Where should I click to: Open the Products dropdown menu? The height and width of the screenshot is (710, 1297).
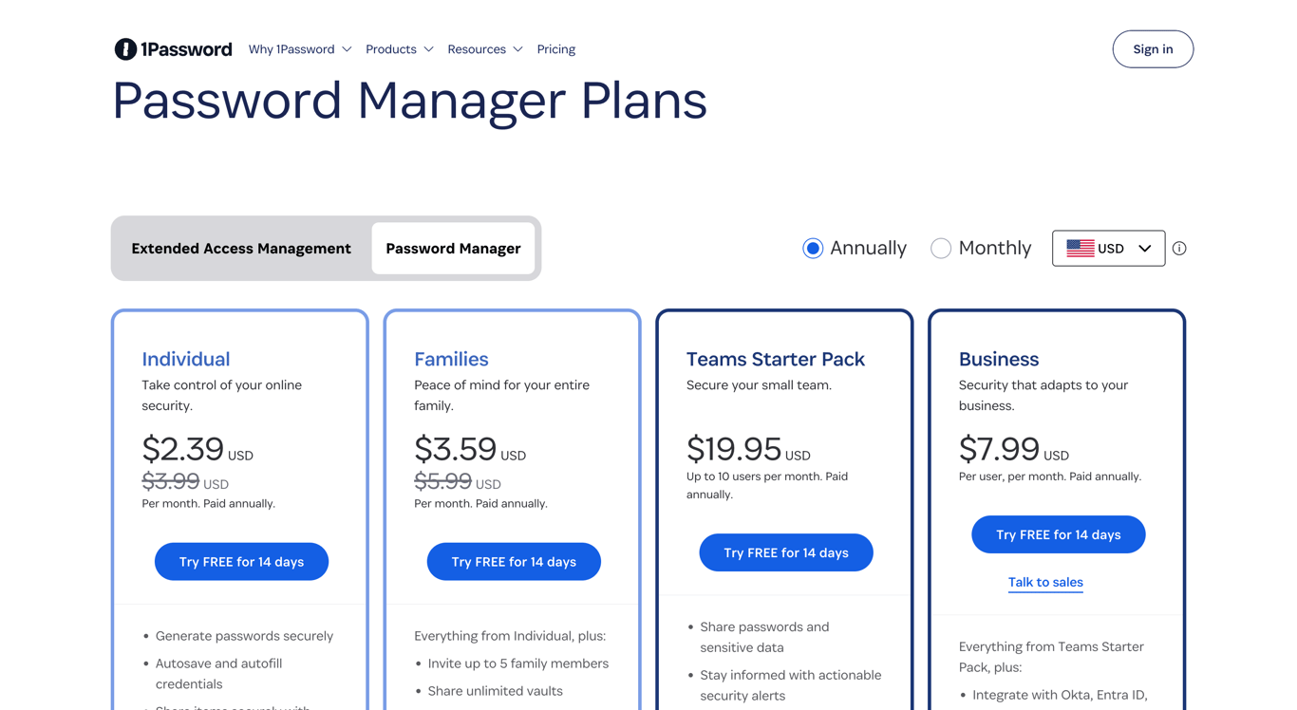[x=392, y=48]
